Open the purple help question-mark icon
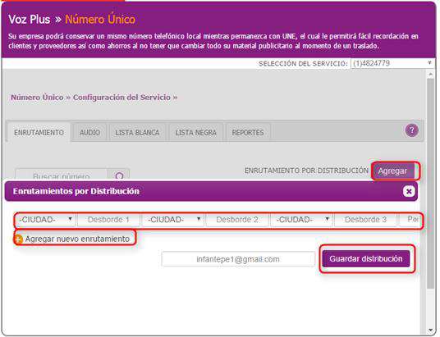Screen dimensions: 440x337 (411, 130)
